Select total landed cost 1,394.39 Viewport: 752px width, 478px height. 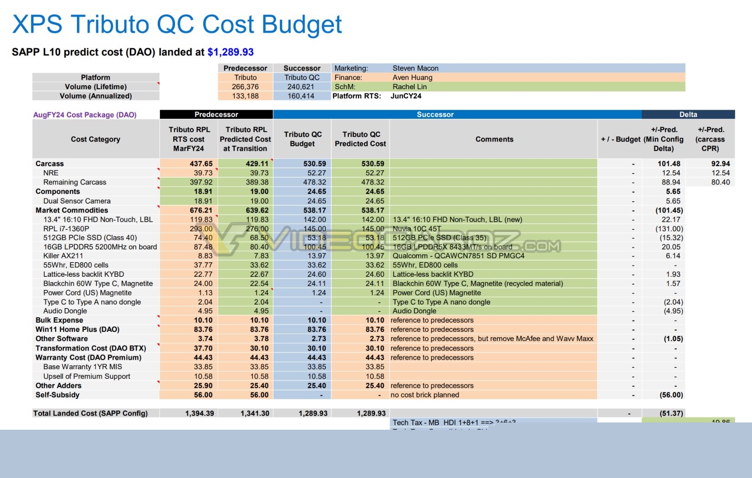[x=200, y=413]
